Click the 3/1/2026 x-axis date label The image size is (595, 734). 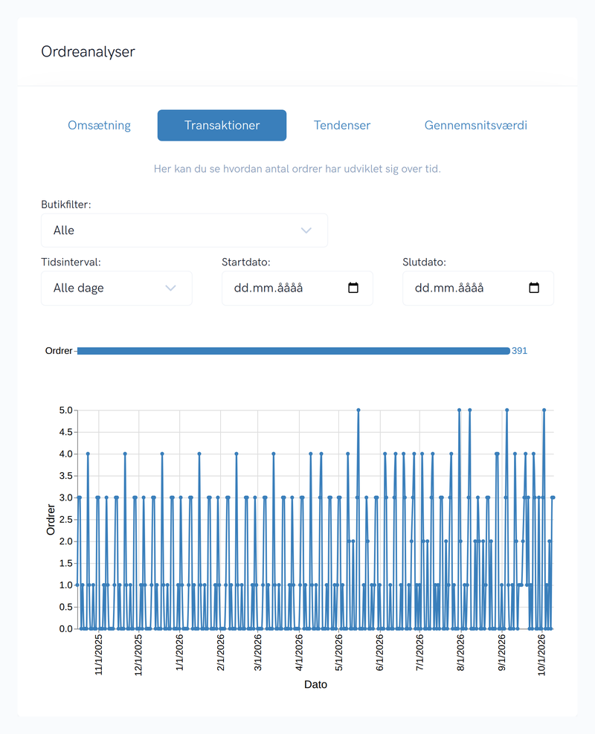[258, 652]
